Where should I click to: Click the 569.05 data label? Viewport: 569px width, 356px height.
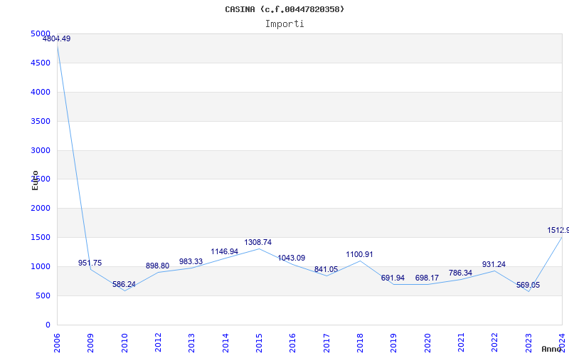tap(528, 286)
